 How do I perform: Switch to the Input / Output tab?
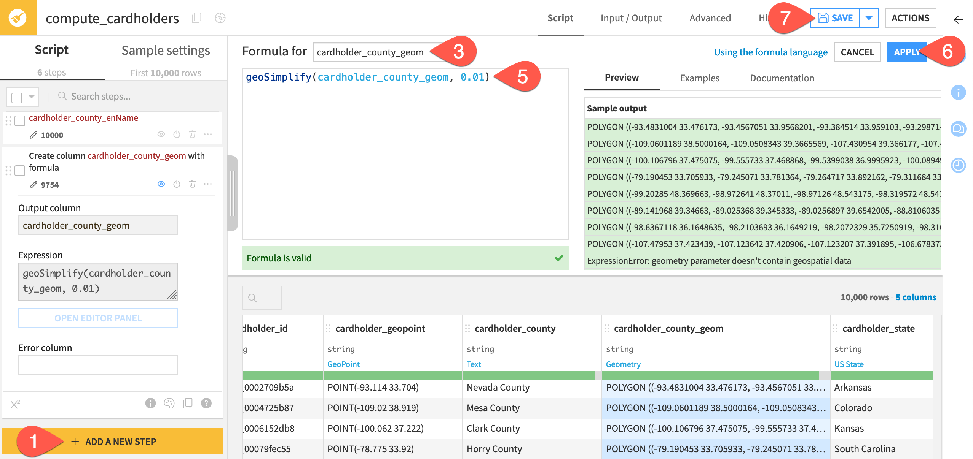point(631,18)
